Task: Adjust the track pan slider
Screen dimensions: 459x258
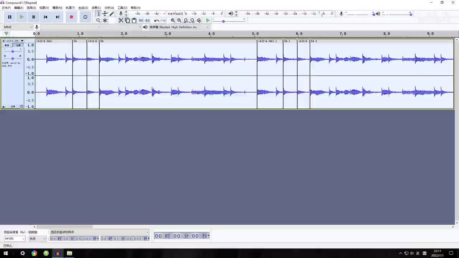Action: point(13,58)
